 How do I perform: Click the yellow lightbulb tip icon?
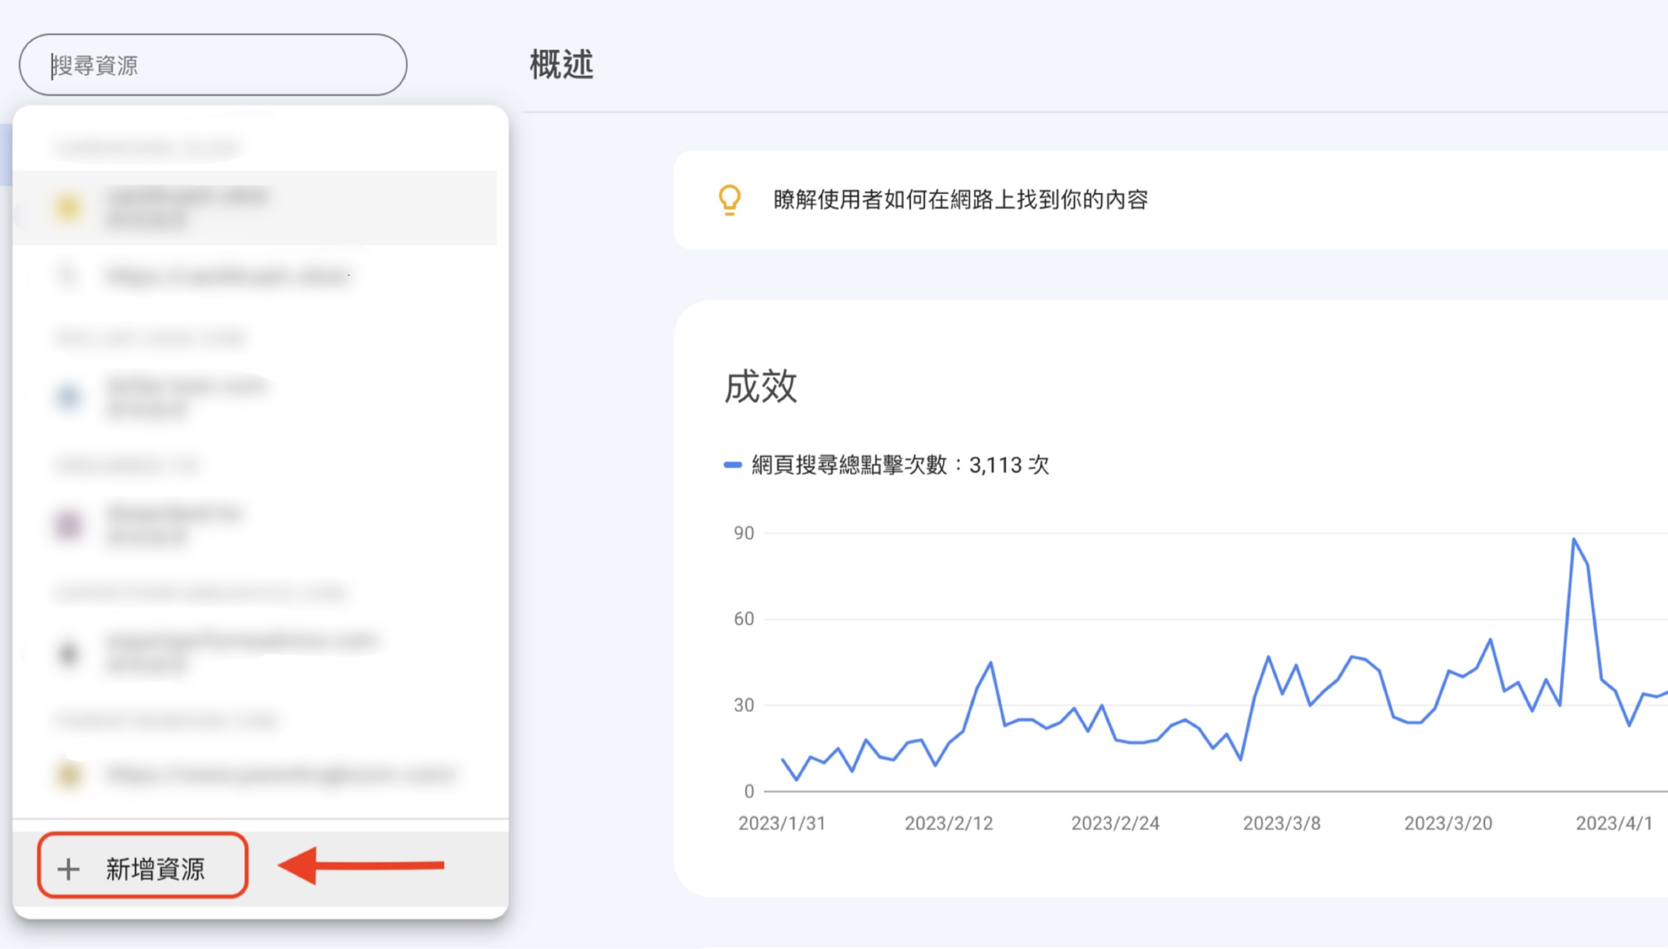(729, 200)
